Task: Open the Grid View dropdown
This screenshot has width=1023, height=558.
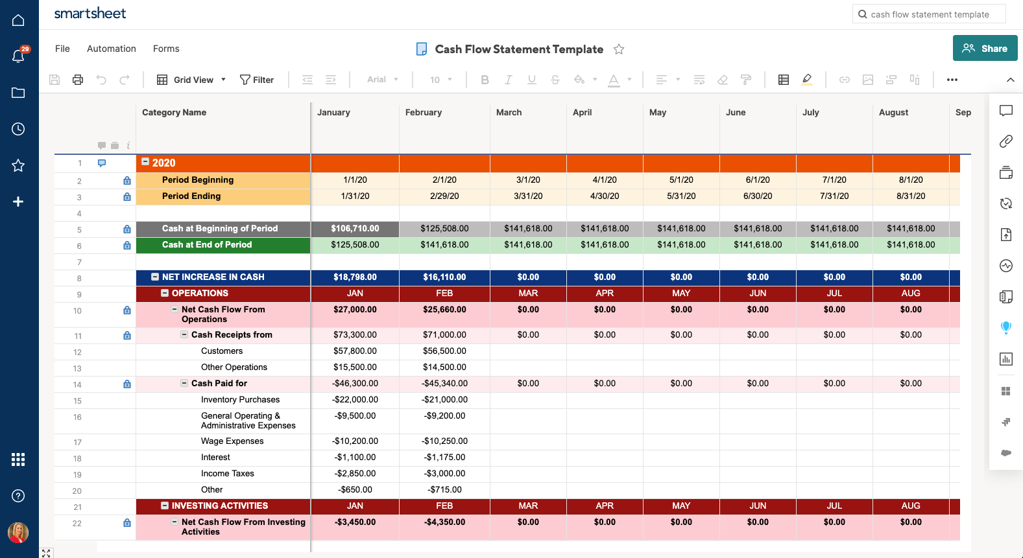Action: tap(191, 80)
